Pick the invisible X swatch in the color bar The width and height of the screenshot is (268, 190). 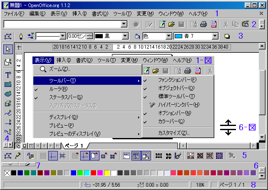[x=7, y=173]
